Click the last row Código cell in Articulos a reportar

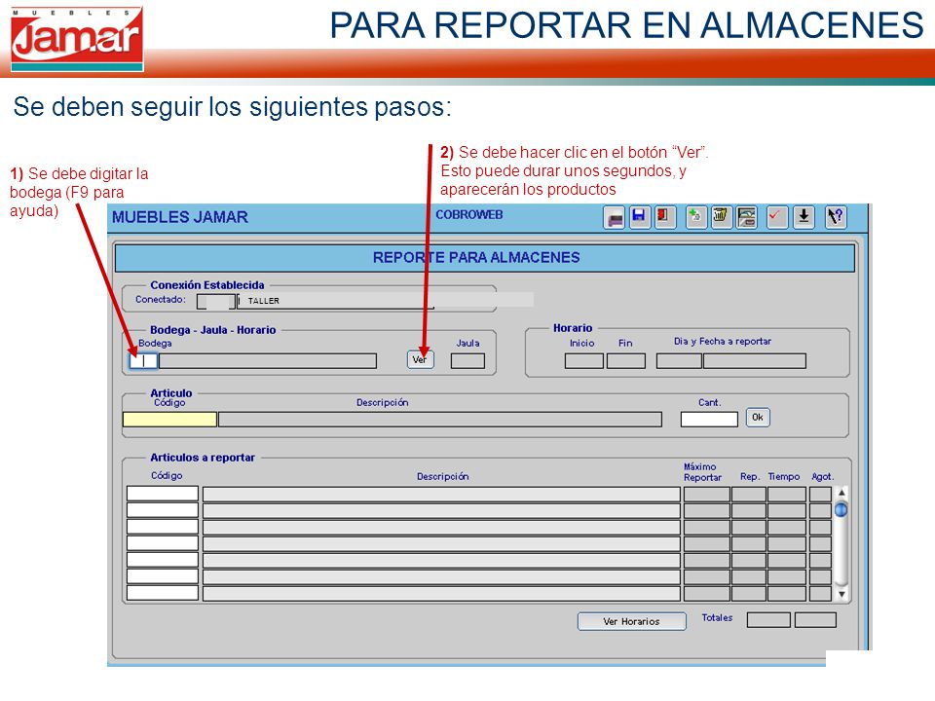163,593
